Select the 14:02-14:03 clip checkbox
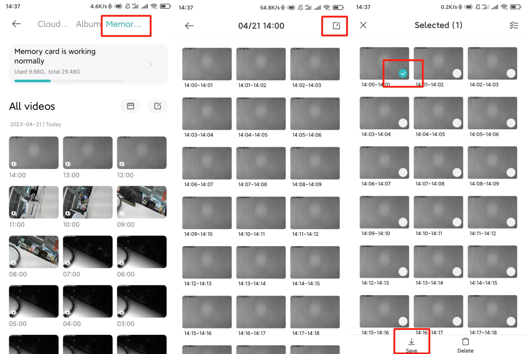The width and height of the screenshot is (527, 354). [511, 74]
